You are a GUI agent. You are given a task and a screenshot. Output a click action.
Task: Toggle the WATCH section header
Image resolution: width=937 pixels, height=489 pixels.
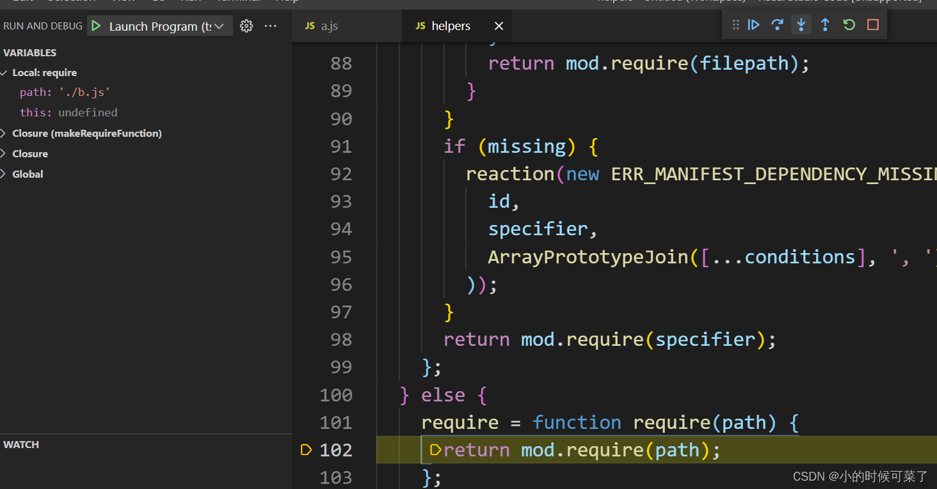21,445
